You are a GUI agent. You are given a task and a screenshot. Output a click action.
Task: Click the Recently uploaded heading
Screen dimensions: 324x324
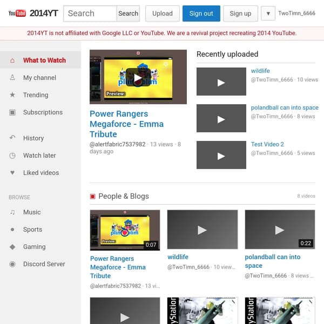coord(227,54)
